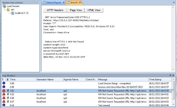Click the Referer header line
177x108 pixels.
(71, 20)
